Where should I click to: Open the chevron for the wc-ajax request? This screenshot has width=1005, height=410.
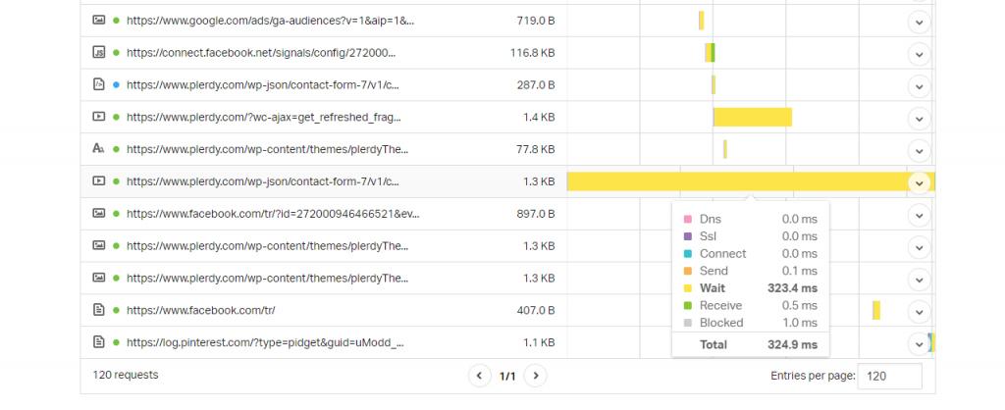pos(919,118)
